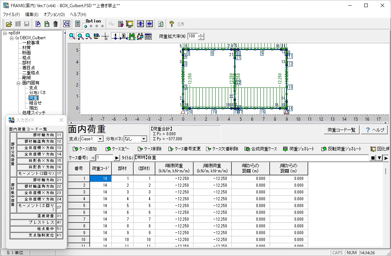The width and height of the screenshot is (391, 256).
Task: Increase 荷重拡大率 with the up spinner
Action: click(201, 35)
